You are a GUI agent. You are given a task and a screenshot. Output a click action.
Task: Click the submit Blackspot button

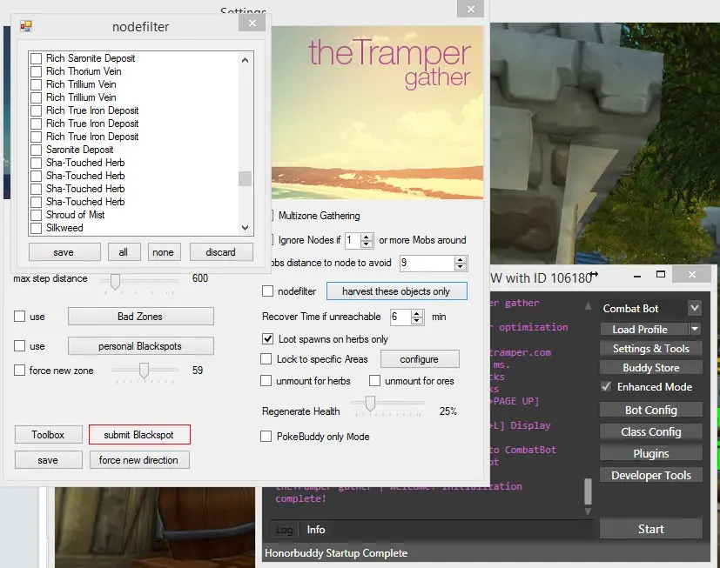coord(139,434)
